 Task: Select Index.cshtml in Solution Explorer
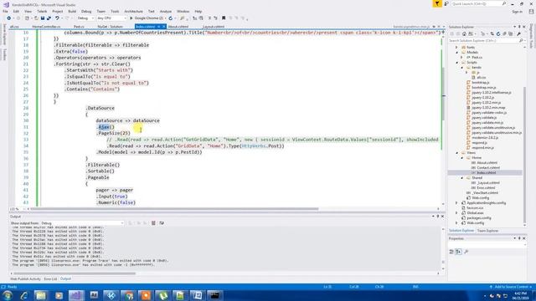(486, 173)
